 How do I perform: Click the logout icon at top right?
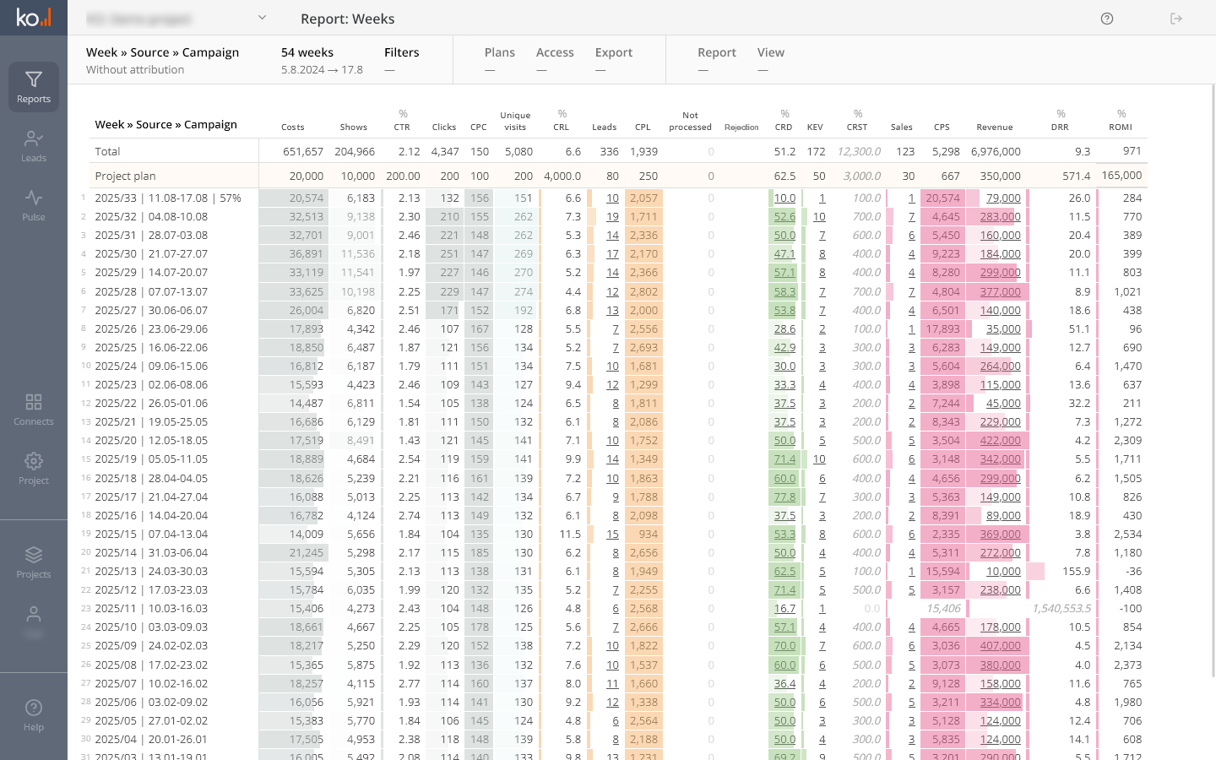[1176, 19]
